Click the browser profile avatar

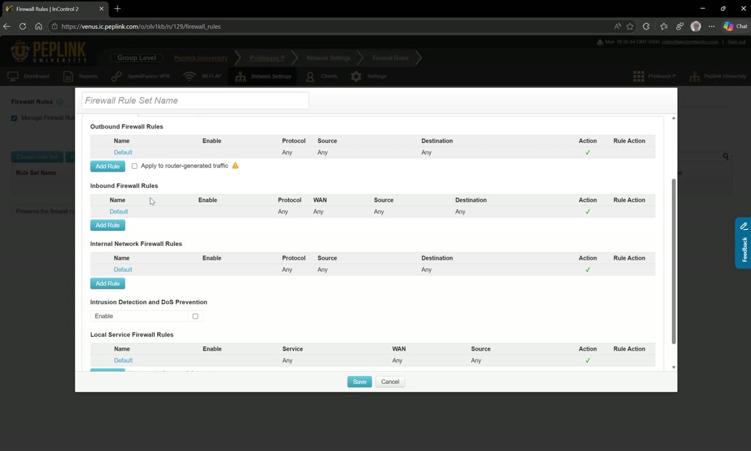[696, 27]
